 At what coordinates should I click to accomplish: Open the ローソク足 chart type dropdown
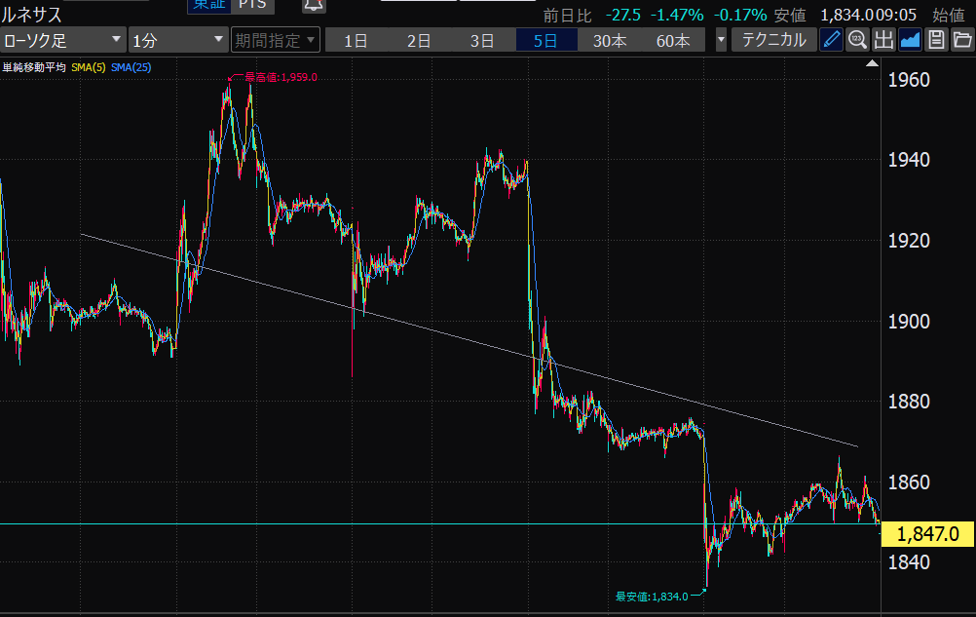point(63,41)
